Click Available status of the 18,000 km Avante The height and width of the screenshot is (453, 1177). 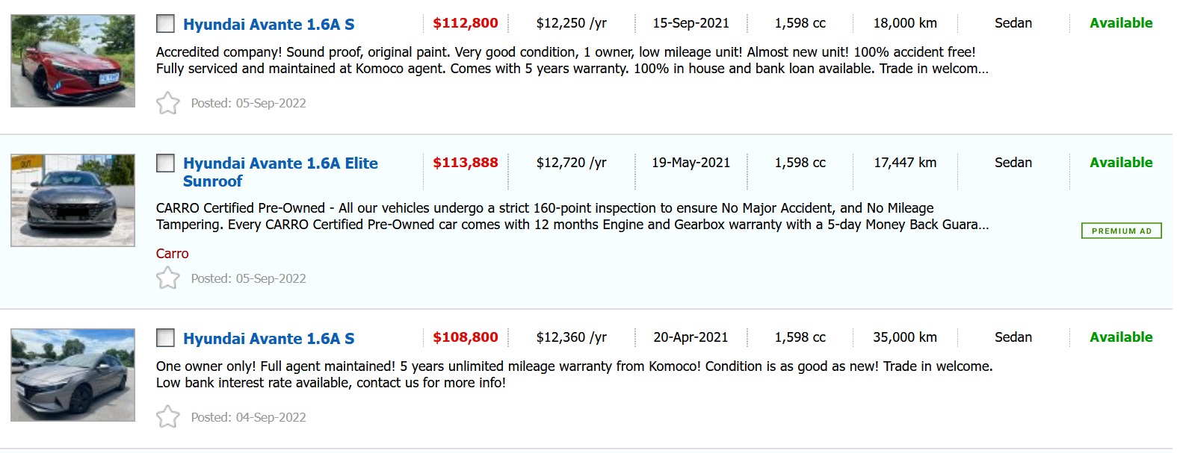tap(1120, 23)
